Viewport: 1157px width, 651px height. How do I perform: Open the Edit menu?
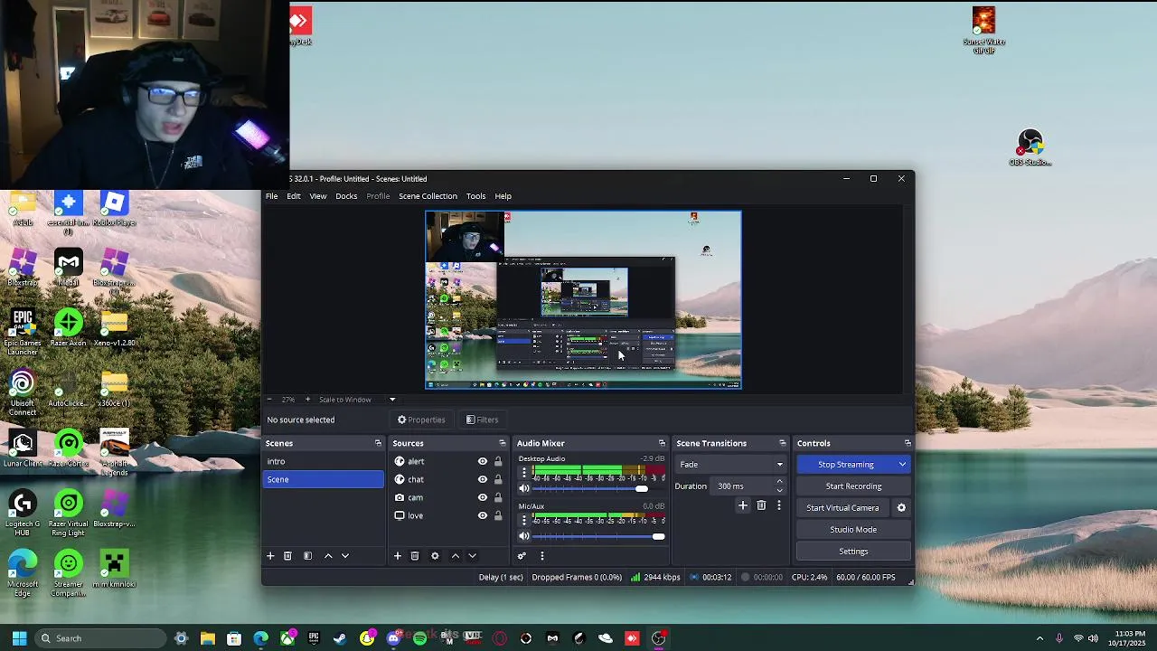coord(294,196)
